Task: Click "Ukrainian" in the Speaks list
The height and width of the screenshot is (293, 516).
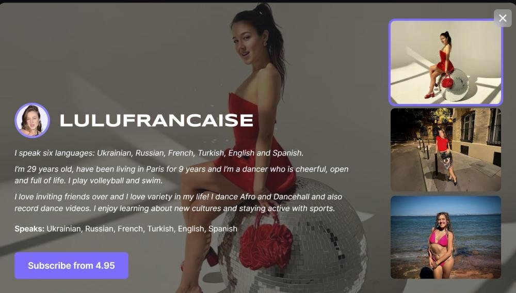Action: [63, 229]
